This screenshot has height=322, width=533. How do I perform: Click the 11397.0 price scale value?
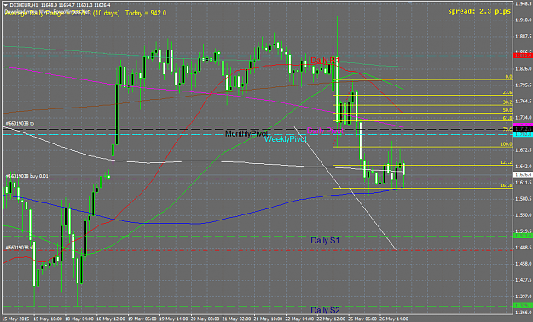(x=524, y=296)
